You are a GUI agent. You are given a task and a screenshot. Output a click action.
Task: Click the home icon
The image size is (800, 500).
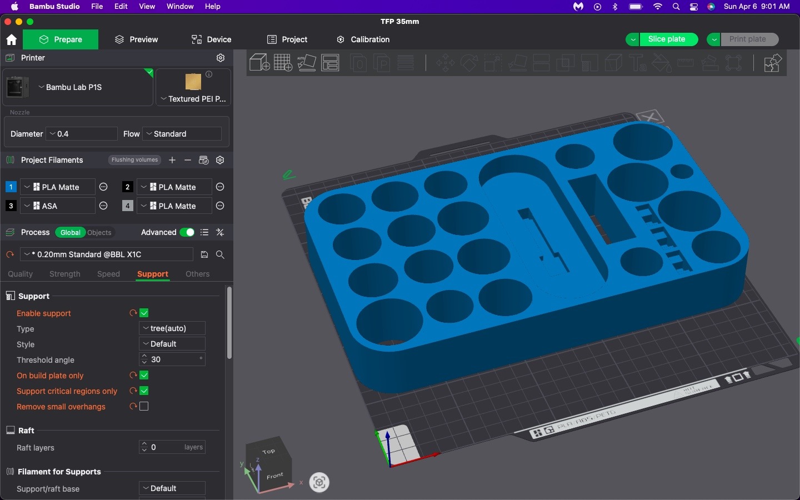click(11, 39)
